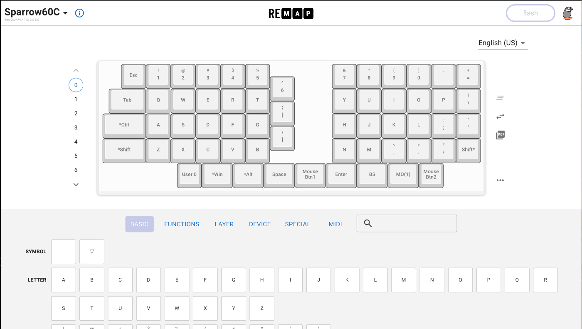Show more layers with down chevron
Viewport: 582px width, 329px height.
pos(76,184)
